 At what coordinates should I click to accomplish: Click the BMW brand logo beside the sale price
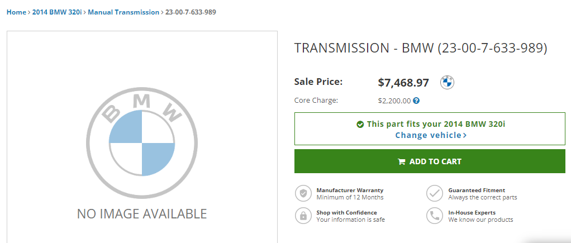point(447,83)
